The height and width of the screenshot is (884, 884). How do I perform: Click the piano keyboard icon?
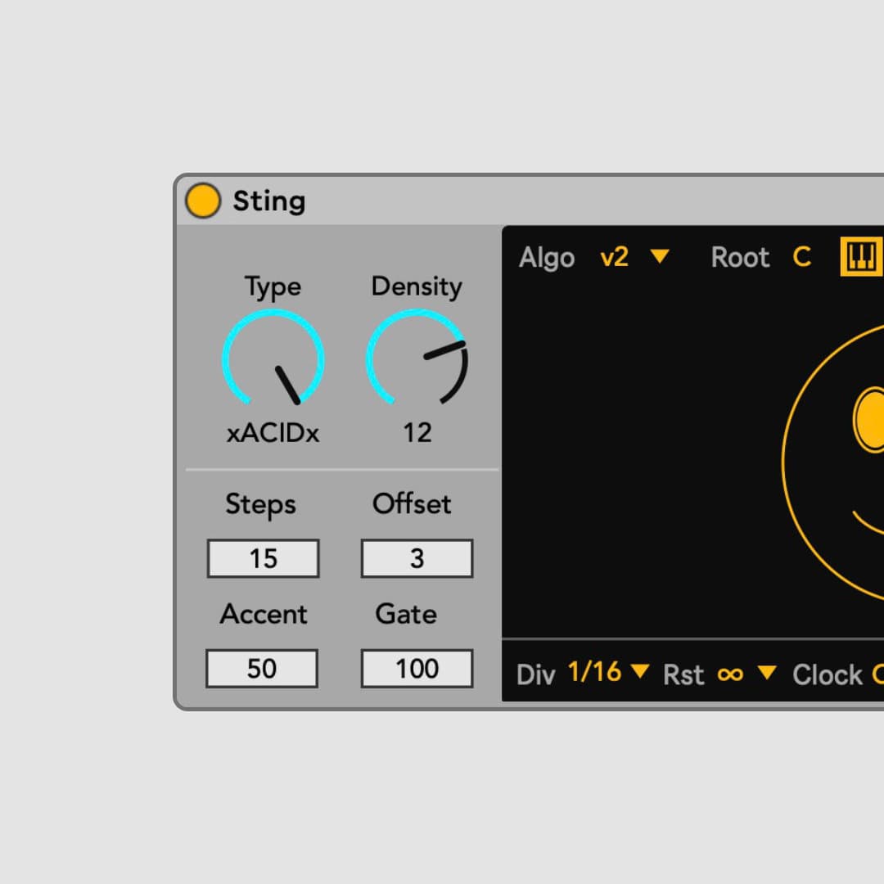coord(865,256)
